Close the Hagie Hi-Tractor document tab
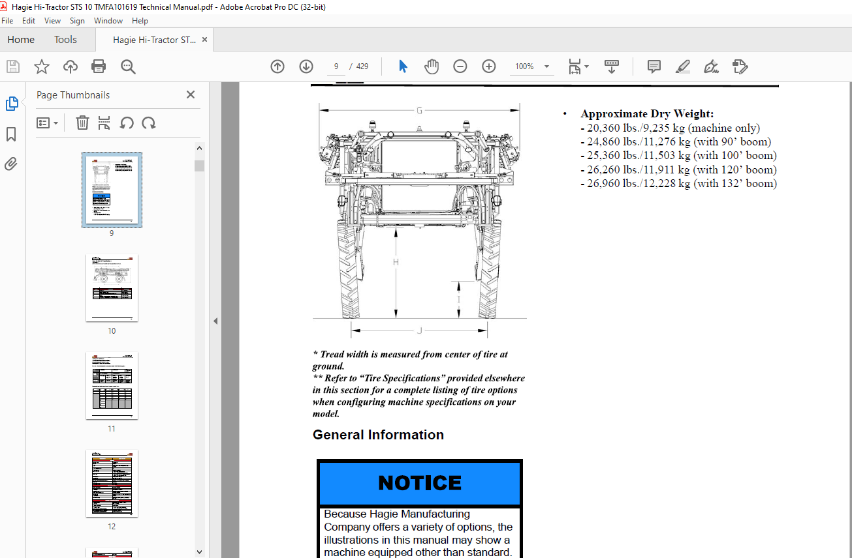The width and height of the screenshot is (852, 558). click(x=204, y=40)
